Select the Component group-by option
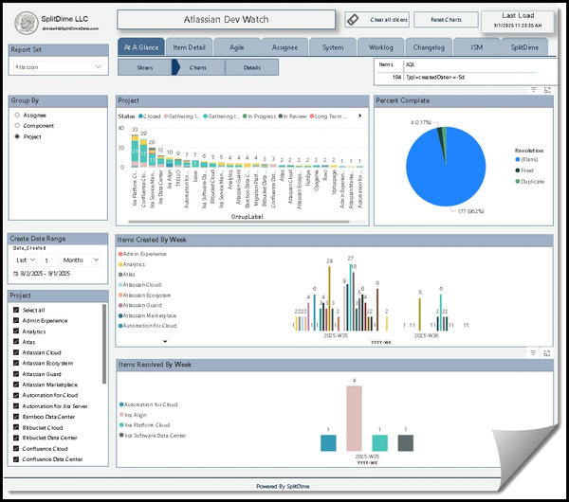This screenshot has width=569, height=502. pyautogui.click(x=16, y=125)
